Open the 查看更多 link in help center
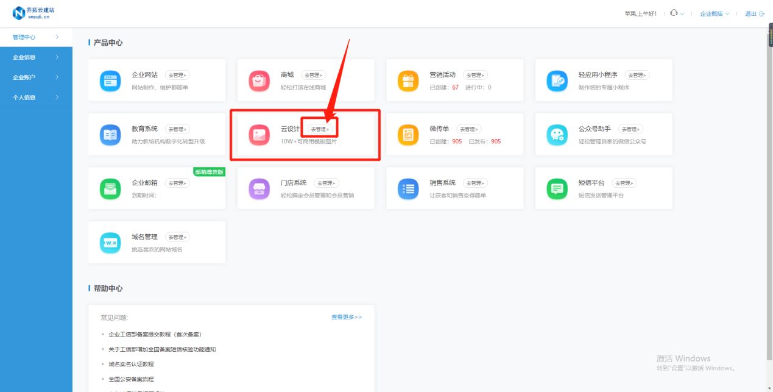Image resolution: width=773 pixels, height=392 pixels. click(347, 317)
